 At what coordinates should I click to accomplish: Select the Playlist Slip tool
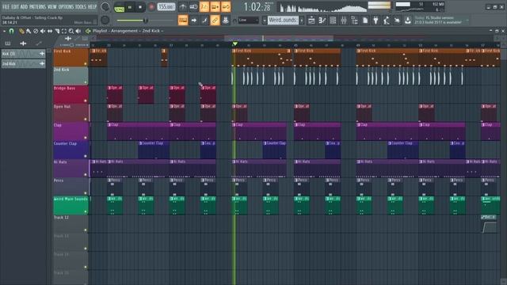tap(50, 31)
